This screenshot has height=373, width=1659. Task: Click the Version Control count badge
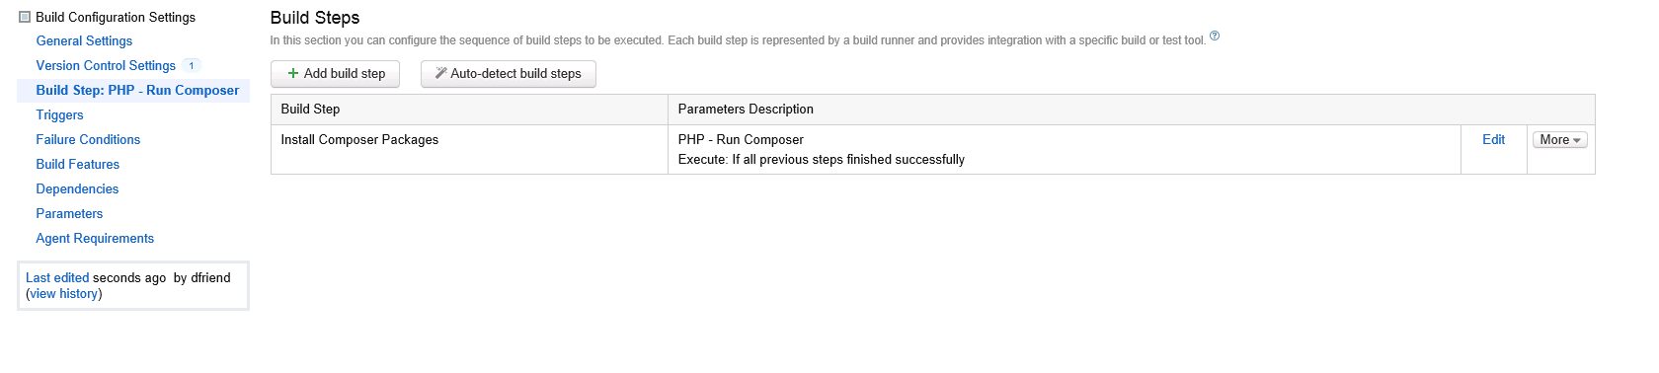pos(192,66)
